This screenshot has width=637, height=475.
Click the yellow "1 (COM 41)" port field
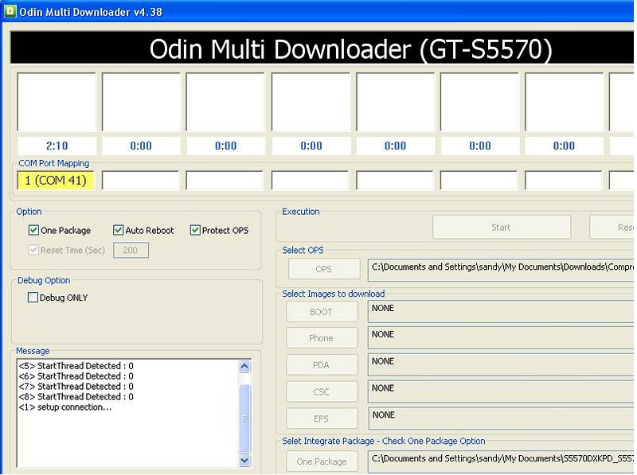pos(56,181)
